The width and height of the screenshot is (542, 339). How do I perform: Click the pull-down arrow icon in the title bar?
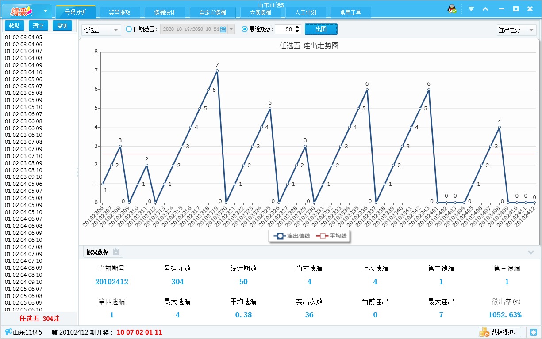tap(471, 8)
